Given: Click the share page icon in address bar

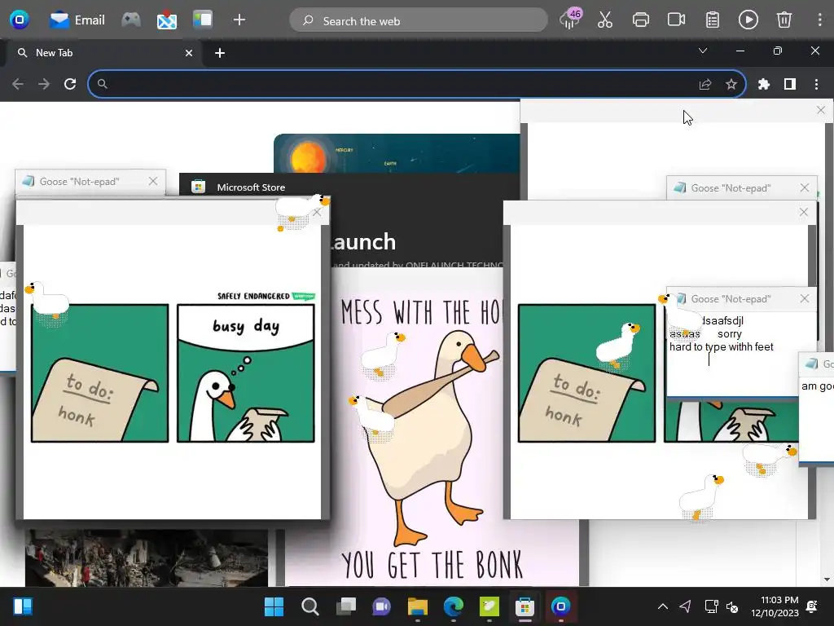Looking at the screenshot, I should coord(705,84).
